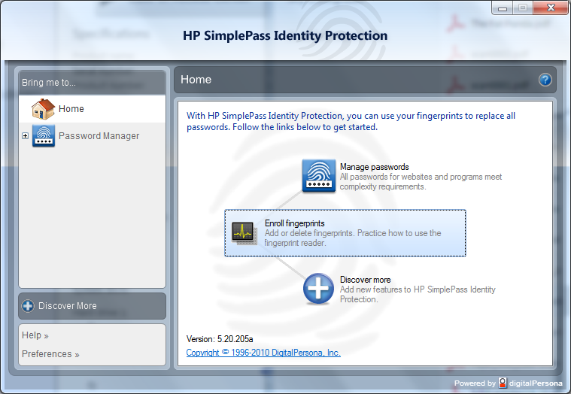Click the 'All passwords for websites' description
Screen dimensions: 571x394
click(x=421, y=181)
